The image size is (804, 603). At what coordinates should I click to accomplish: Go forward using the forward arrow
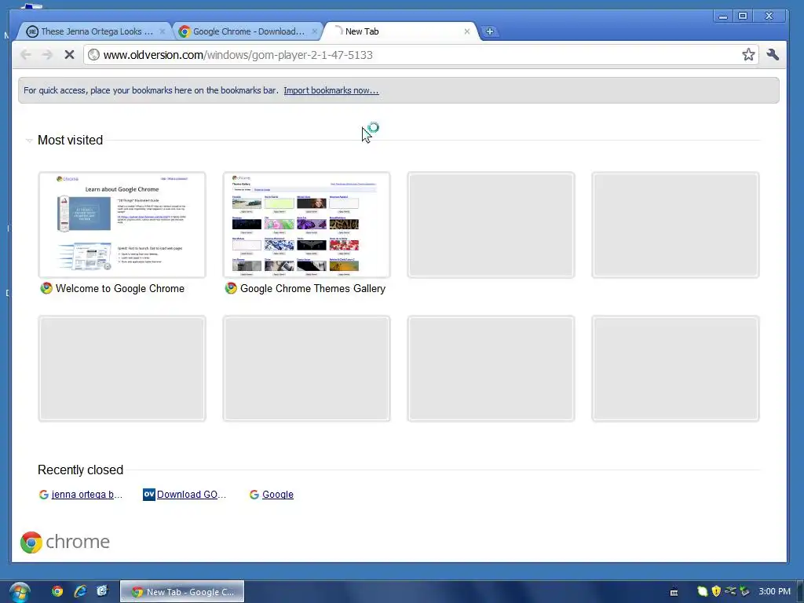click(47, 54)
